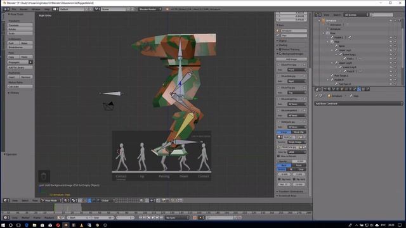Select the Spine bone in outliner
406x228 pixels.
(x=341, y=46)
